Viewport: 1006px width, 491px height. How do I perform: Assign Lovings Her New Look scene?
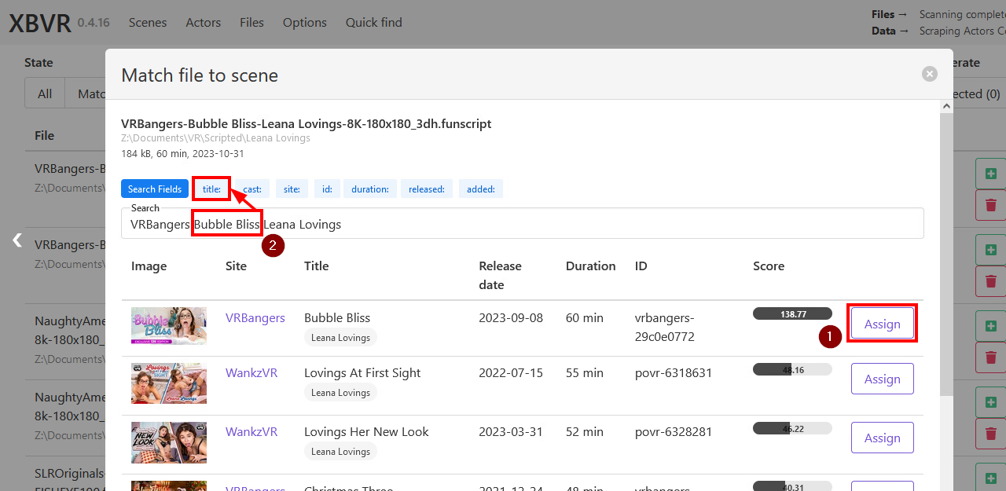tap(882, 438)
